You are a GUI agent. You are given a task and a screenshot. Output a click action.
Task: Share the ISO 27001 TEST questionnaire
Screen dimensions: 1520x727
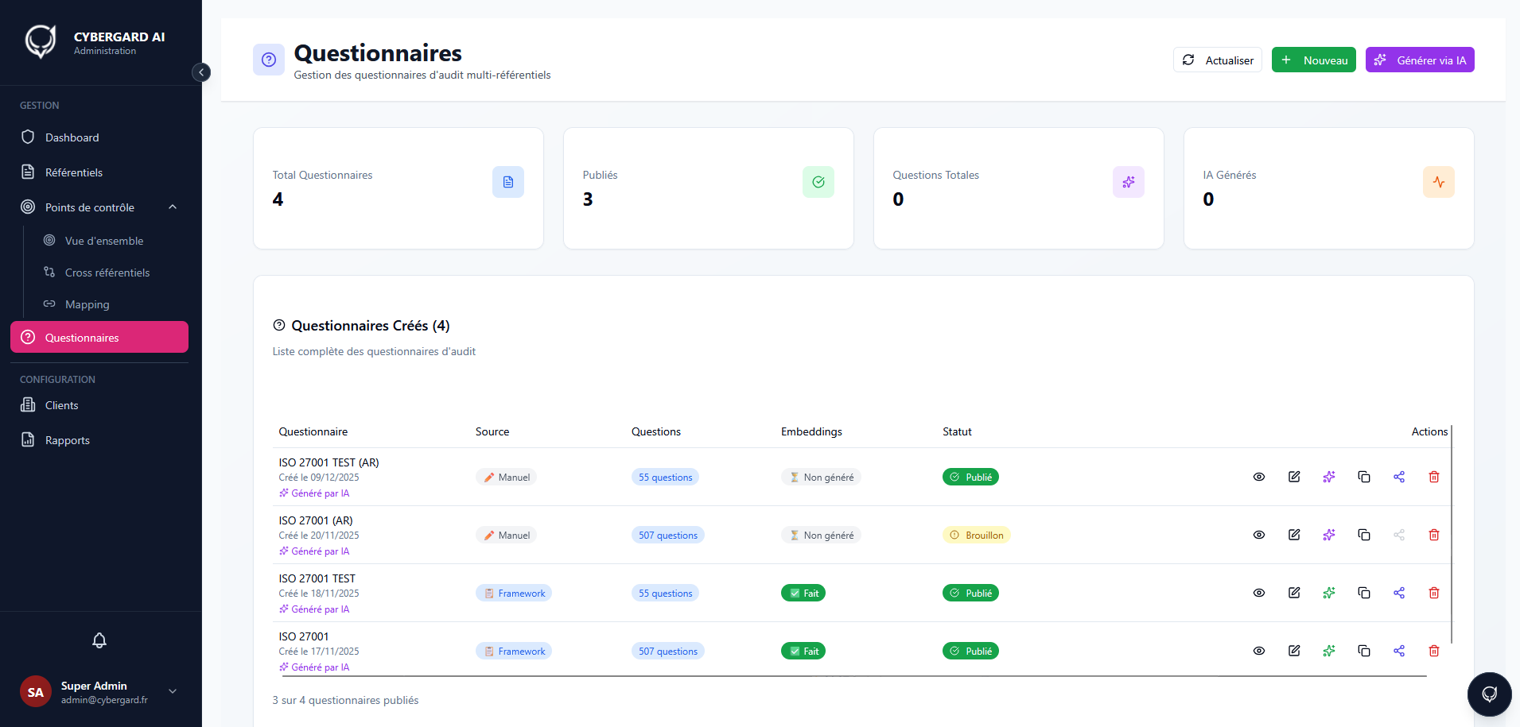click(x=1399, y=593)
